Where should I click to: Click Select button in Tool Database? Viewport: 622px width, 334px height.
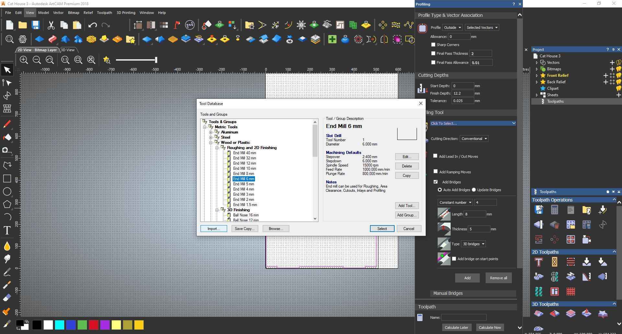pyautogui.click(x=382, y=229)
